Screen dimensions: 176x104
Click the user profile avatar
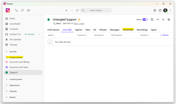click(x=165, y=10)
